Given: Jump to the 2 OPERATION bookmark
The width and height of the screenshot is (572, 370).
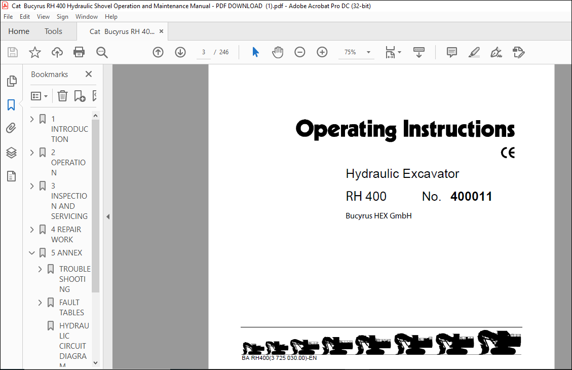Looking at the screenshot, I should pyautogui.click(x=68, y=162).
